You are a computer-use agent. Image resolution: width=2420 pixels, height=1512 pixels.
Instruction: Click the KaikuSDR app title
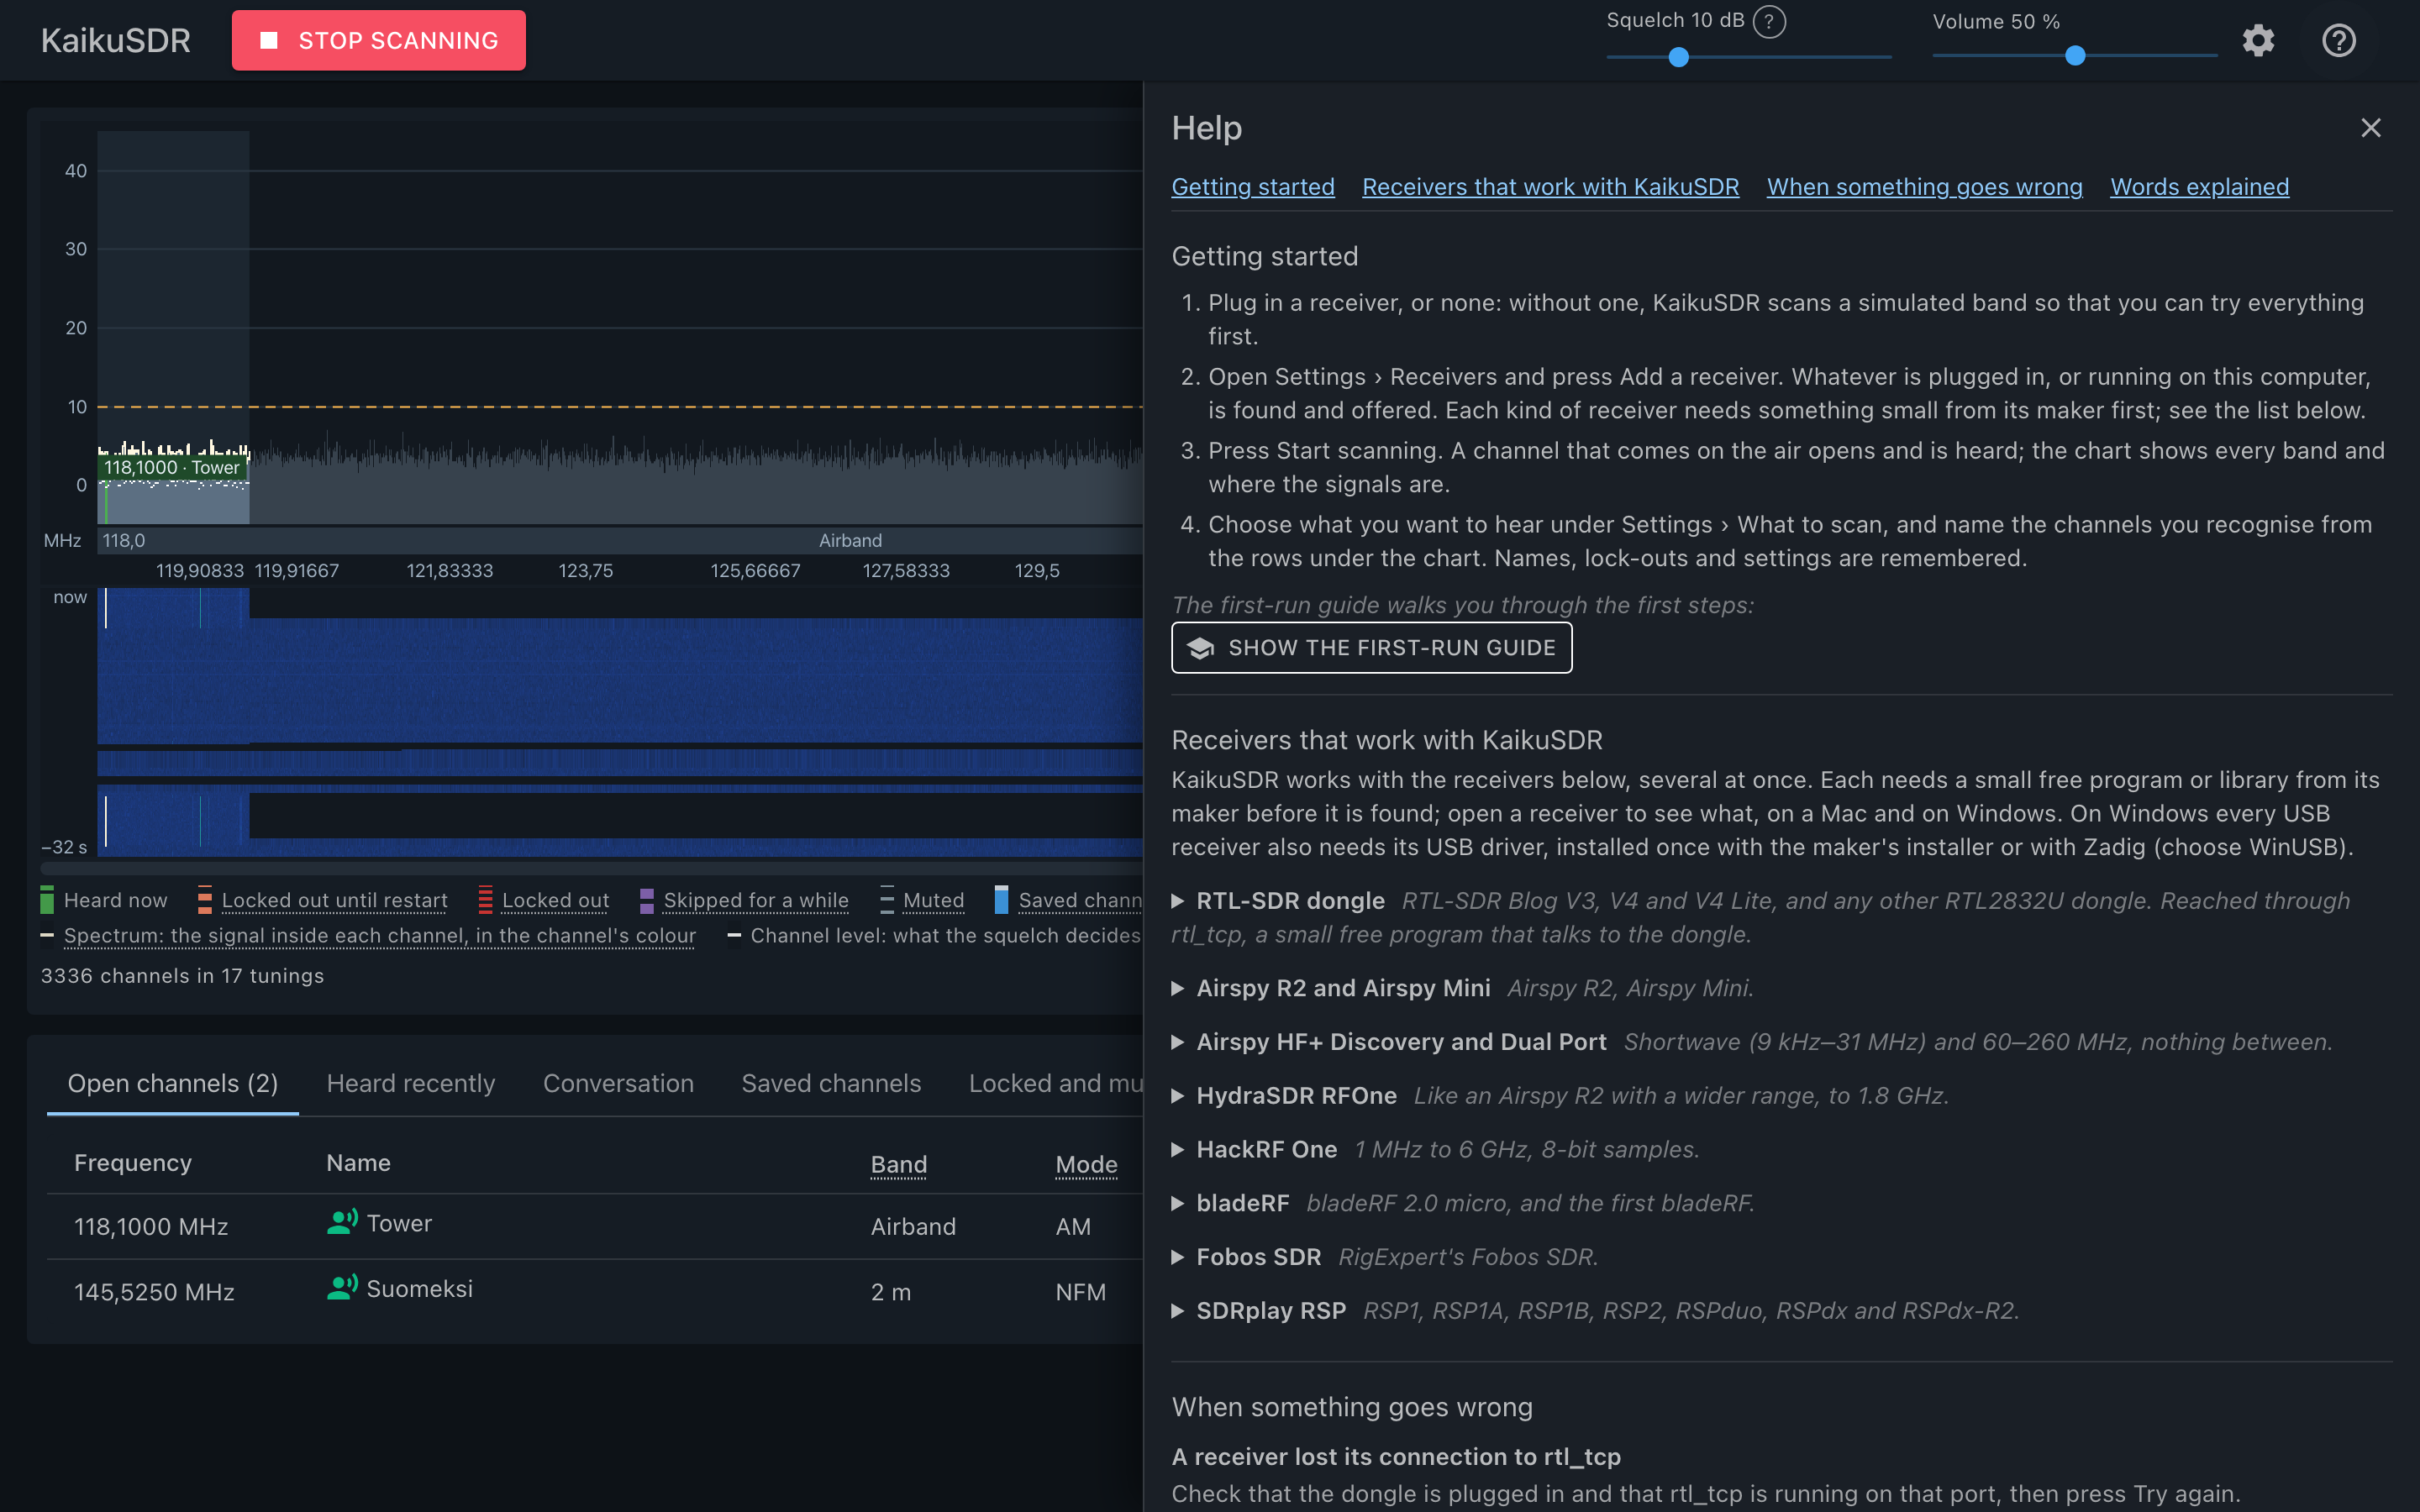tap(116, 41)
